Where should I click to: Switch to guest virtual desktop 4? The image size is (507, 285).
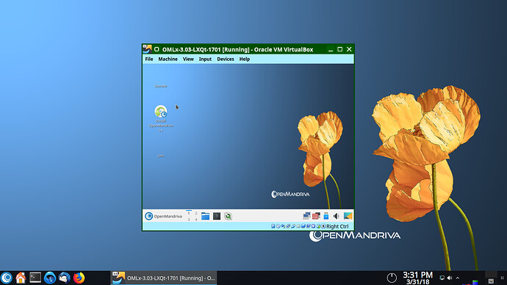point(196,220)
